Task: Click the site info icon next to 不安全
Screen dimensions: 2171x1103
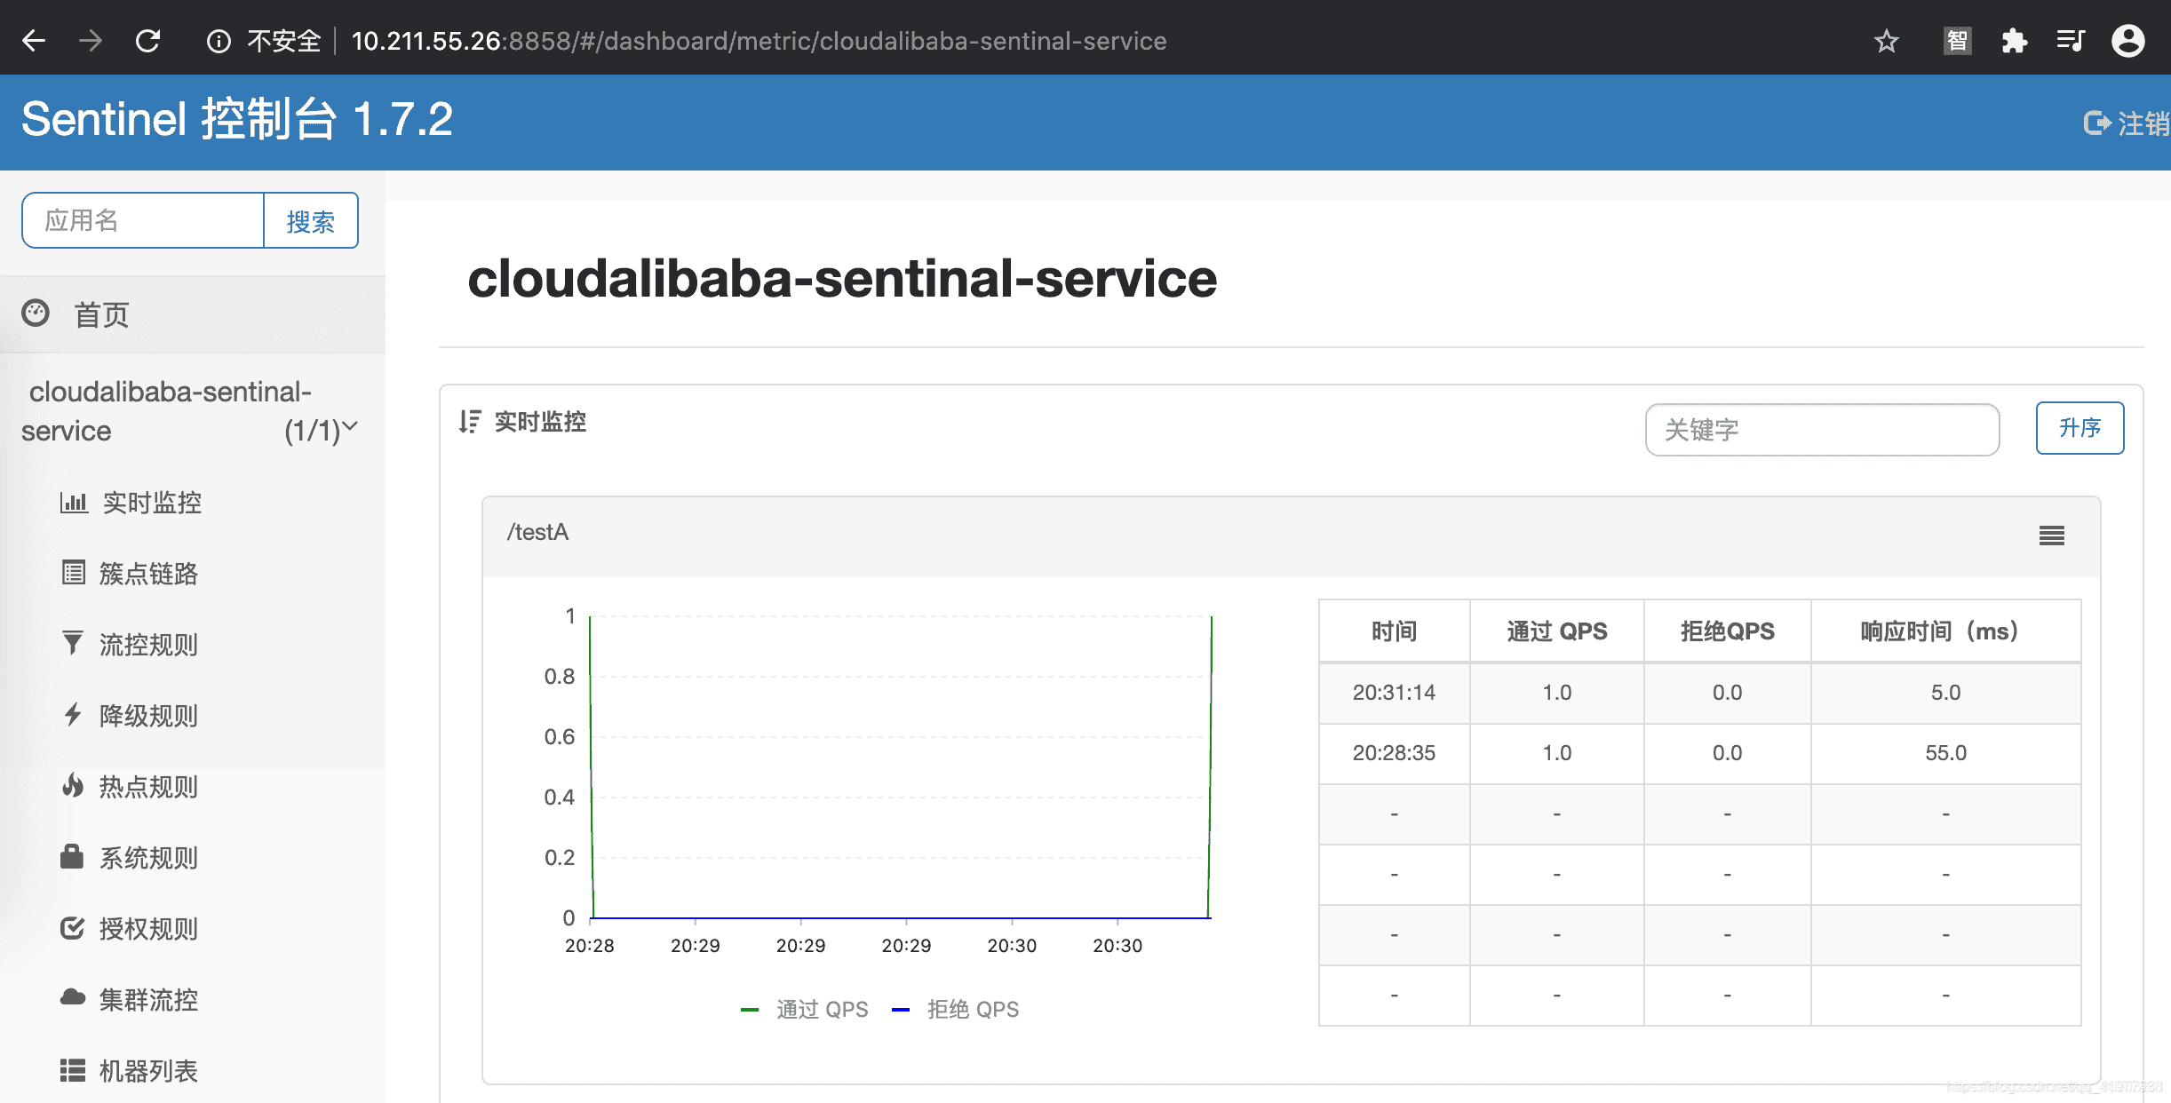Action: [219, 41]
